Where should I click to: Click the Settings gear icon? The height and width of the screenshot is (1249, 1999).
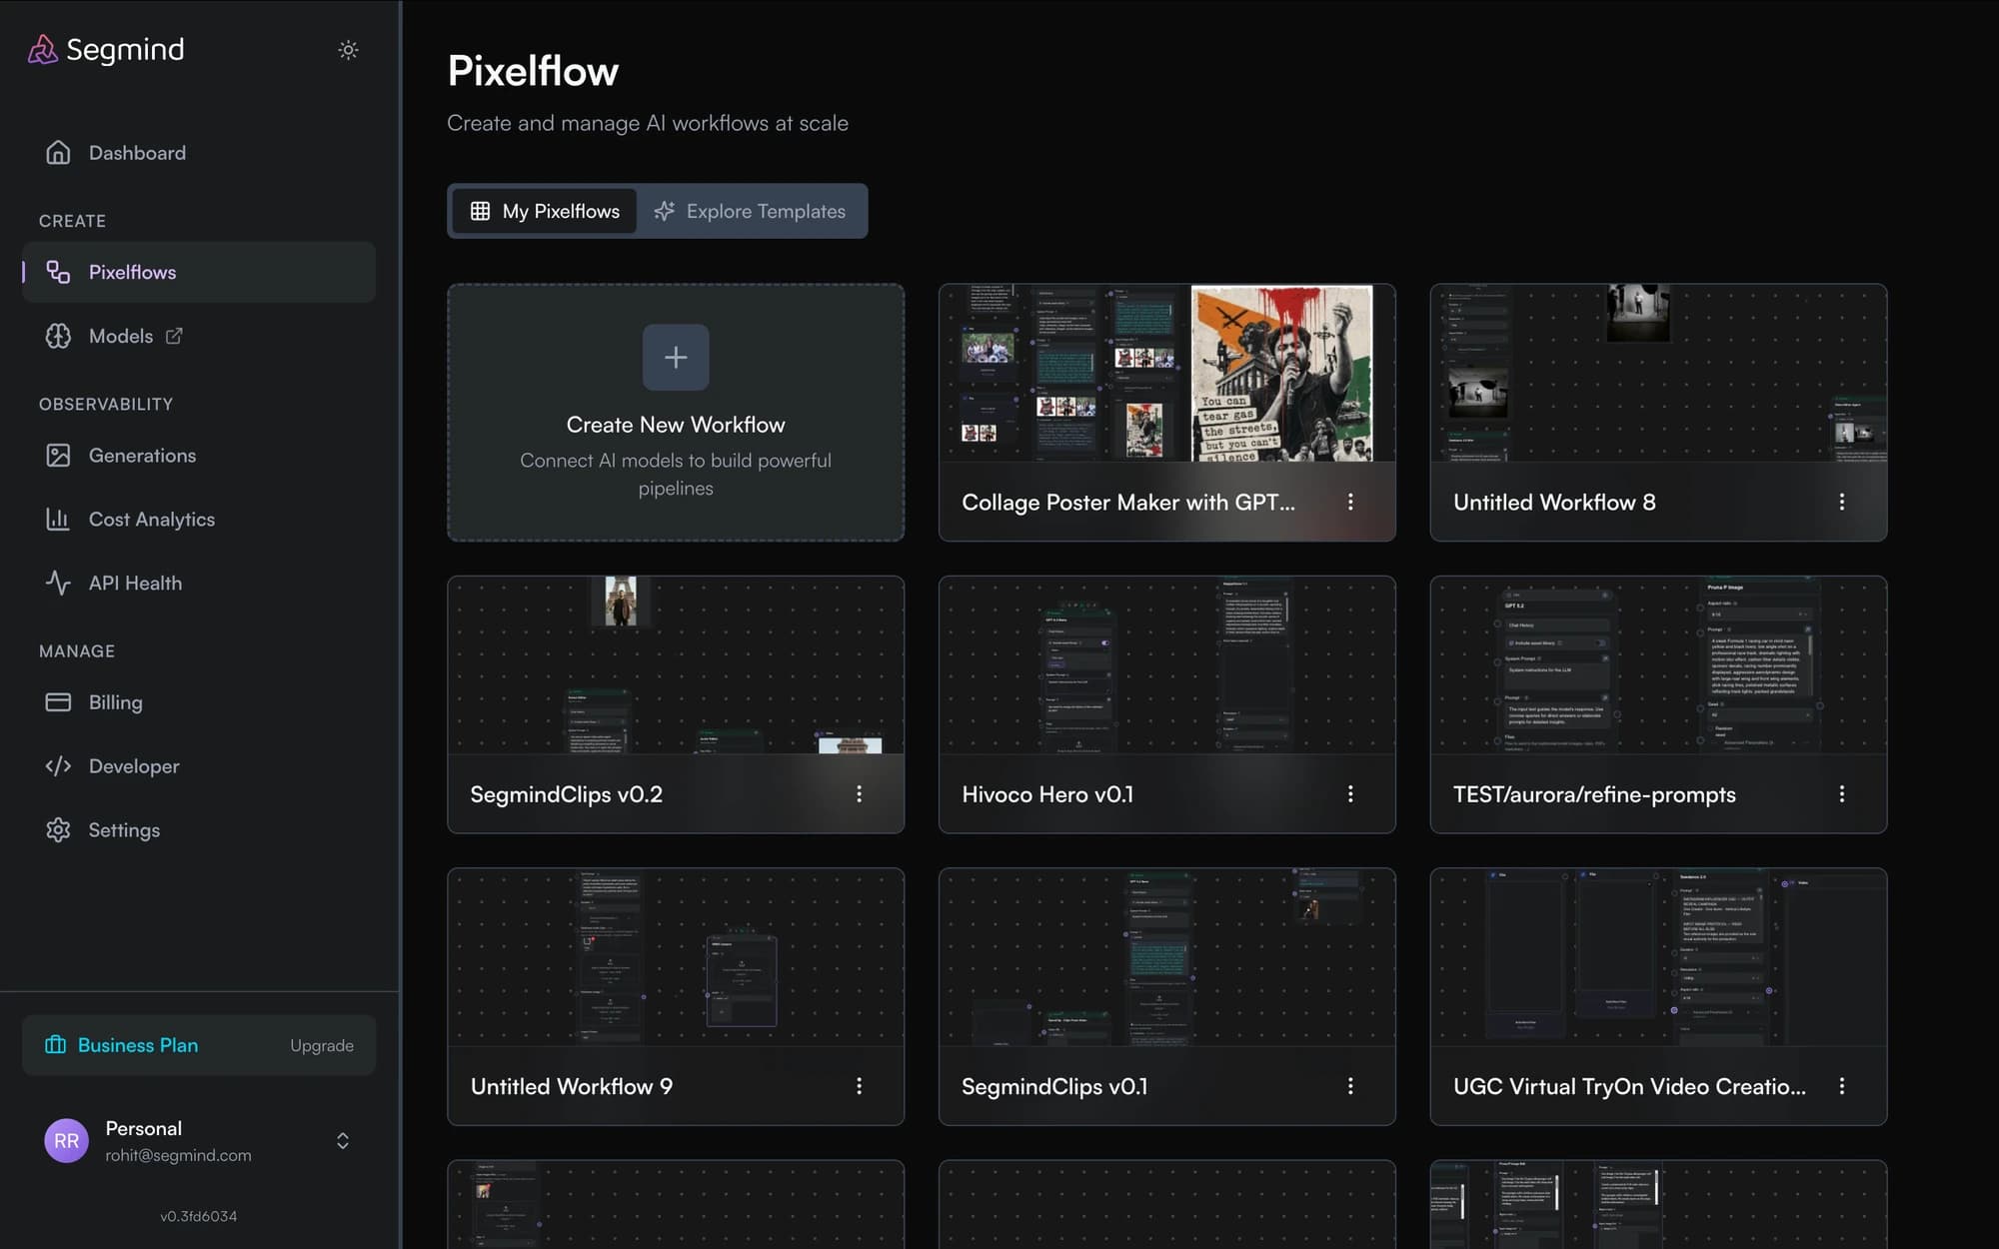(58, 830)
